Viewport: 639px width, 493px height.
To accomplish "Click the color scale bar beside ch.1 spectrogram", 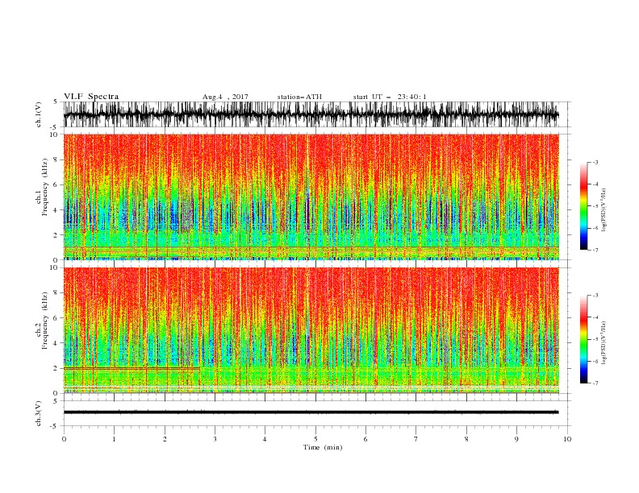I will (x=584, y=206).
